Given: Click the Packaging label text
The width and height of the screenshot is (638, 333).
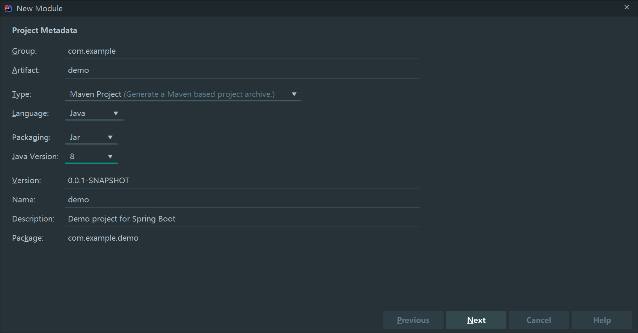Looking at the screenshot, I should 31,137.
